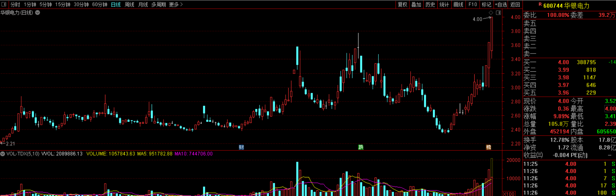Click the 买五 bid price 3.96

coord(563,93)
